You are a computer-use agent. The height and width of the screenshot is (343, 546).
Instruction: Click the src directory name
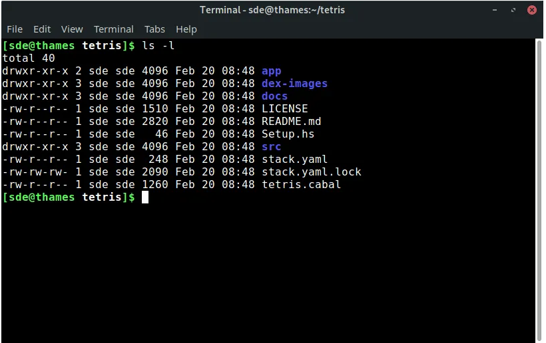pos(271,147)
